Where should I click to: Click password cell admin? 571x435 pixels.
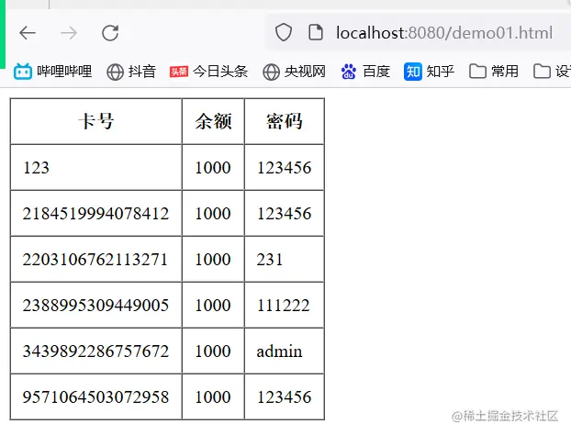(284, 351)
